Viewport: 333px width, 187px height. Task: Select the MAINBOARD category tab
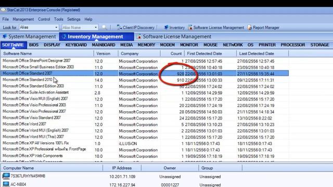[x=104, y=45]
